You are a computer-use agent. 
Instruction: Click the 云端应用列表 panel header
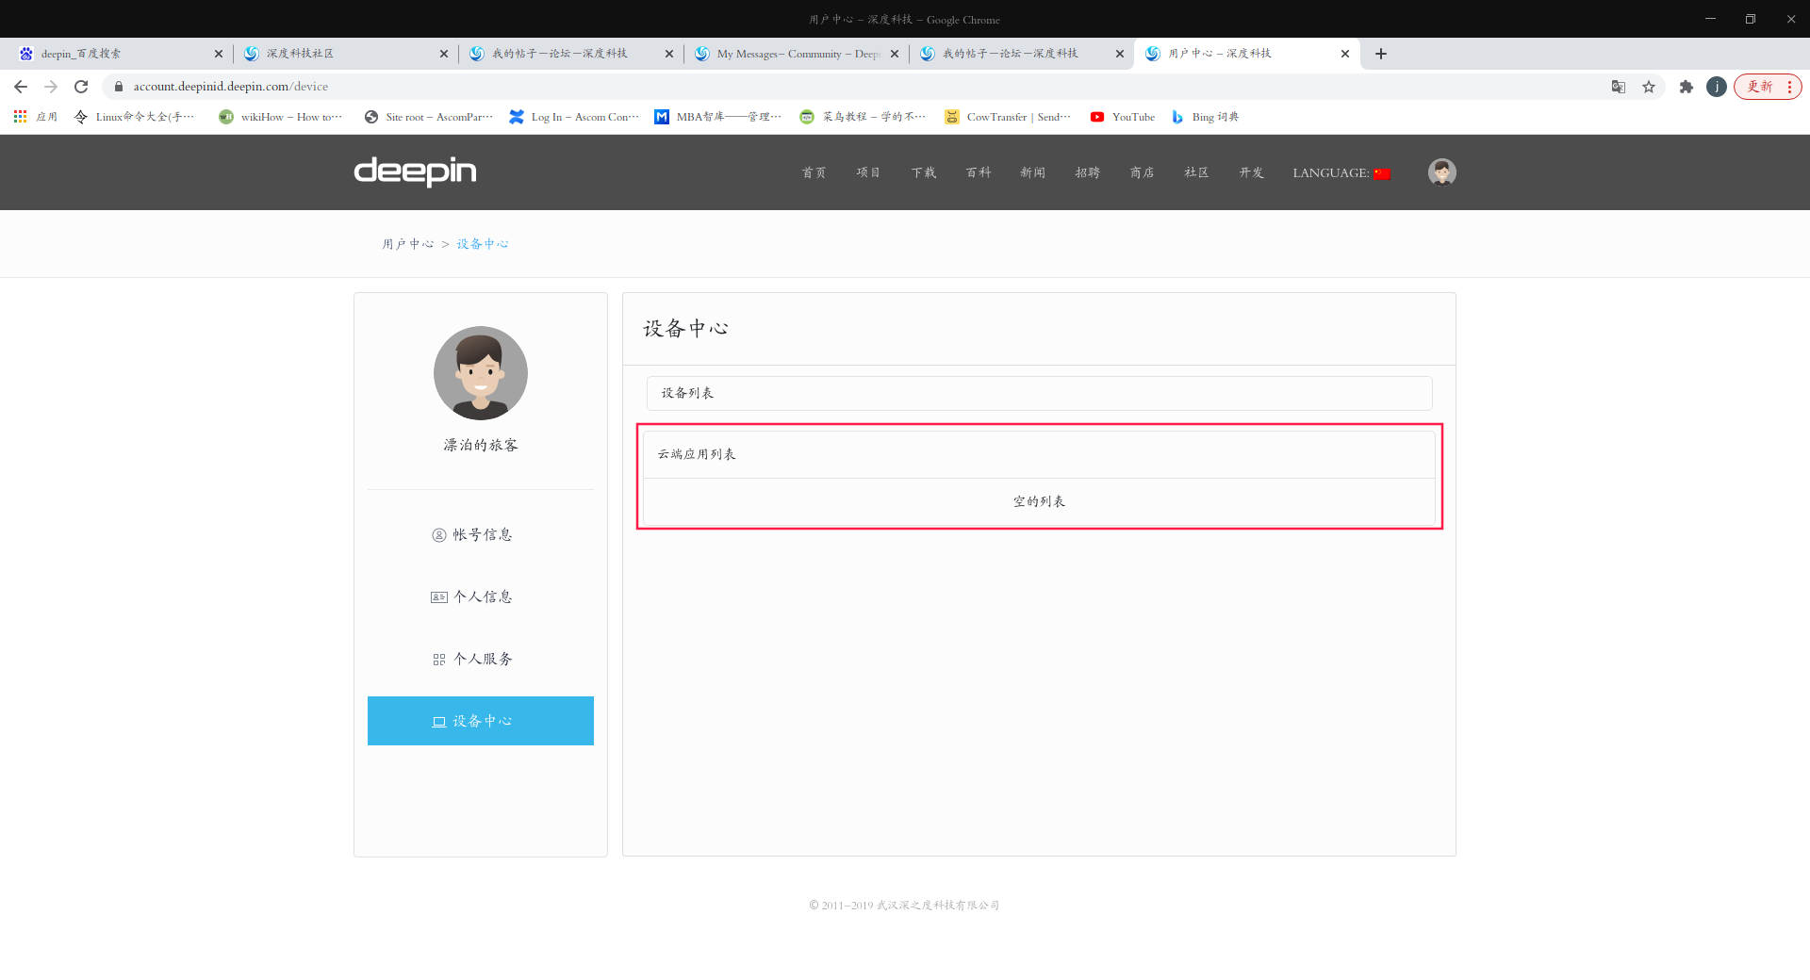pyautogui.click(x=1039, y=454)
